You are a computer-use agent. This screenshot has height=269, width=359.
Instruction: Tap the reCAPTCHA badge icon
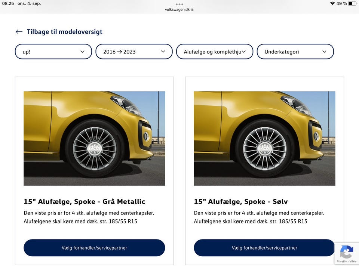tap(346, 252)
